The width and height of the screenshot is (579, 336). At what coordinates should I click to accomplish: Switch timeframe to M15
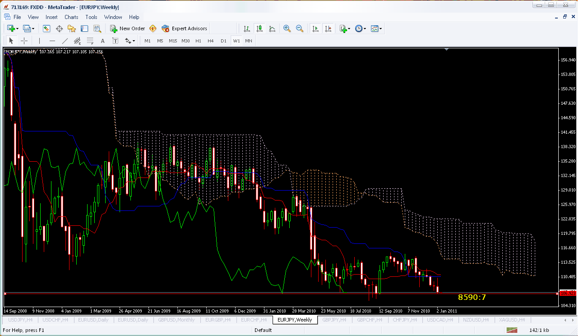click(173, 41)
